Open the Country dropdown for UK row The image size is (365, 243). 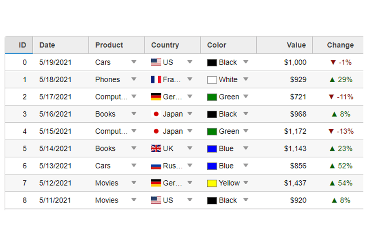(190, 148)
